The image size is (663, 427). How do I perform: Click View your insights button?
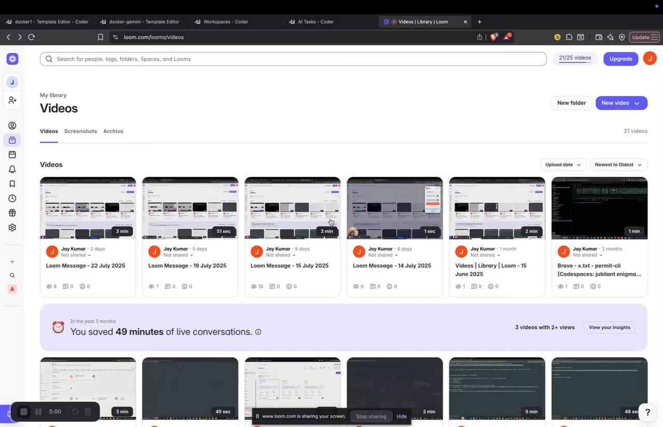[x=610, y=327]
